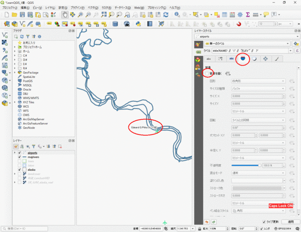Screen dimensions: 301x232
Task: Open a project with the folder icon
Action: [x=15, y=15]
